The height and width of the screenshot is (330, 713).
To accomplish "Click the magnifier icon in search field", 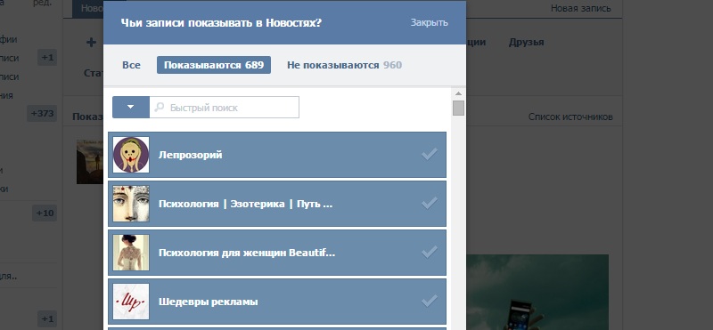I will [160, 108].
